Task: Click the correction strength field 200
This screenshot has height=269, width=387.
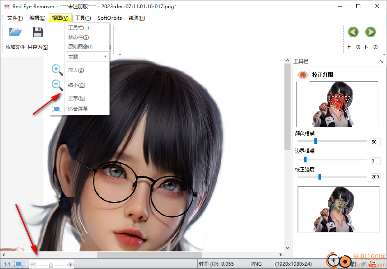Action: tap(376, 177)
